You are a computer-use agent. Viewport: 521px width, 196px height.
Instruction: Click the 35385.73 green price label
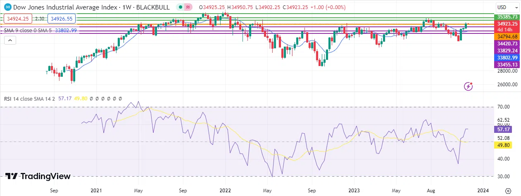(507, 17)
